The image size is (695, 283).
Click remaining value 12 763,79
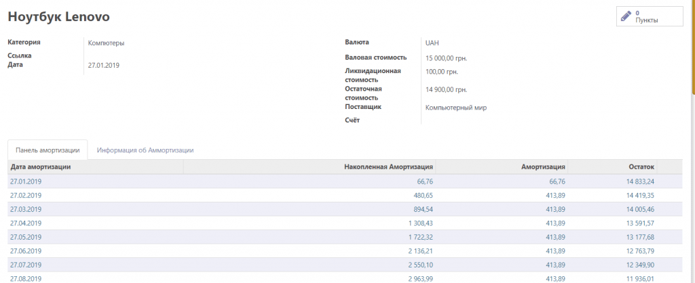(640, 251)
